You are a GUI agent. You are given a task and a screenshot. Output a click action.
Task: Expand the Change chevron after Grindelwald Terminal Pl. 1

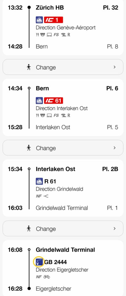[x=114, y=229]
